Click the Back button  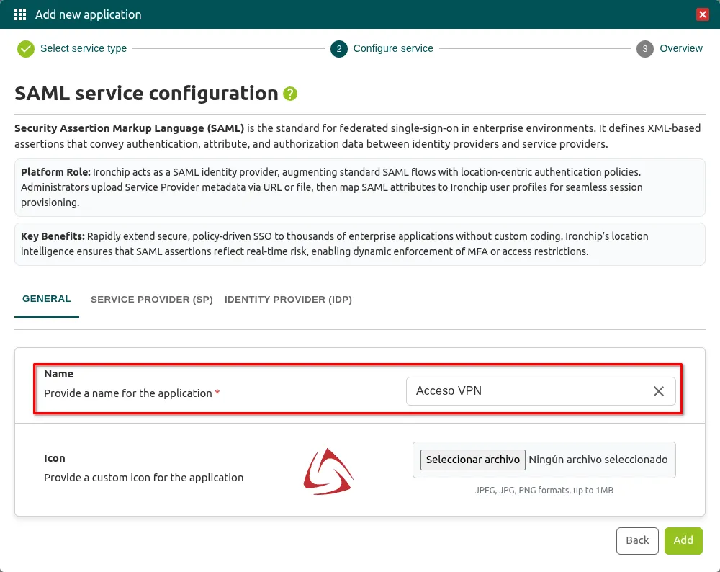pos(637,540)
